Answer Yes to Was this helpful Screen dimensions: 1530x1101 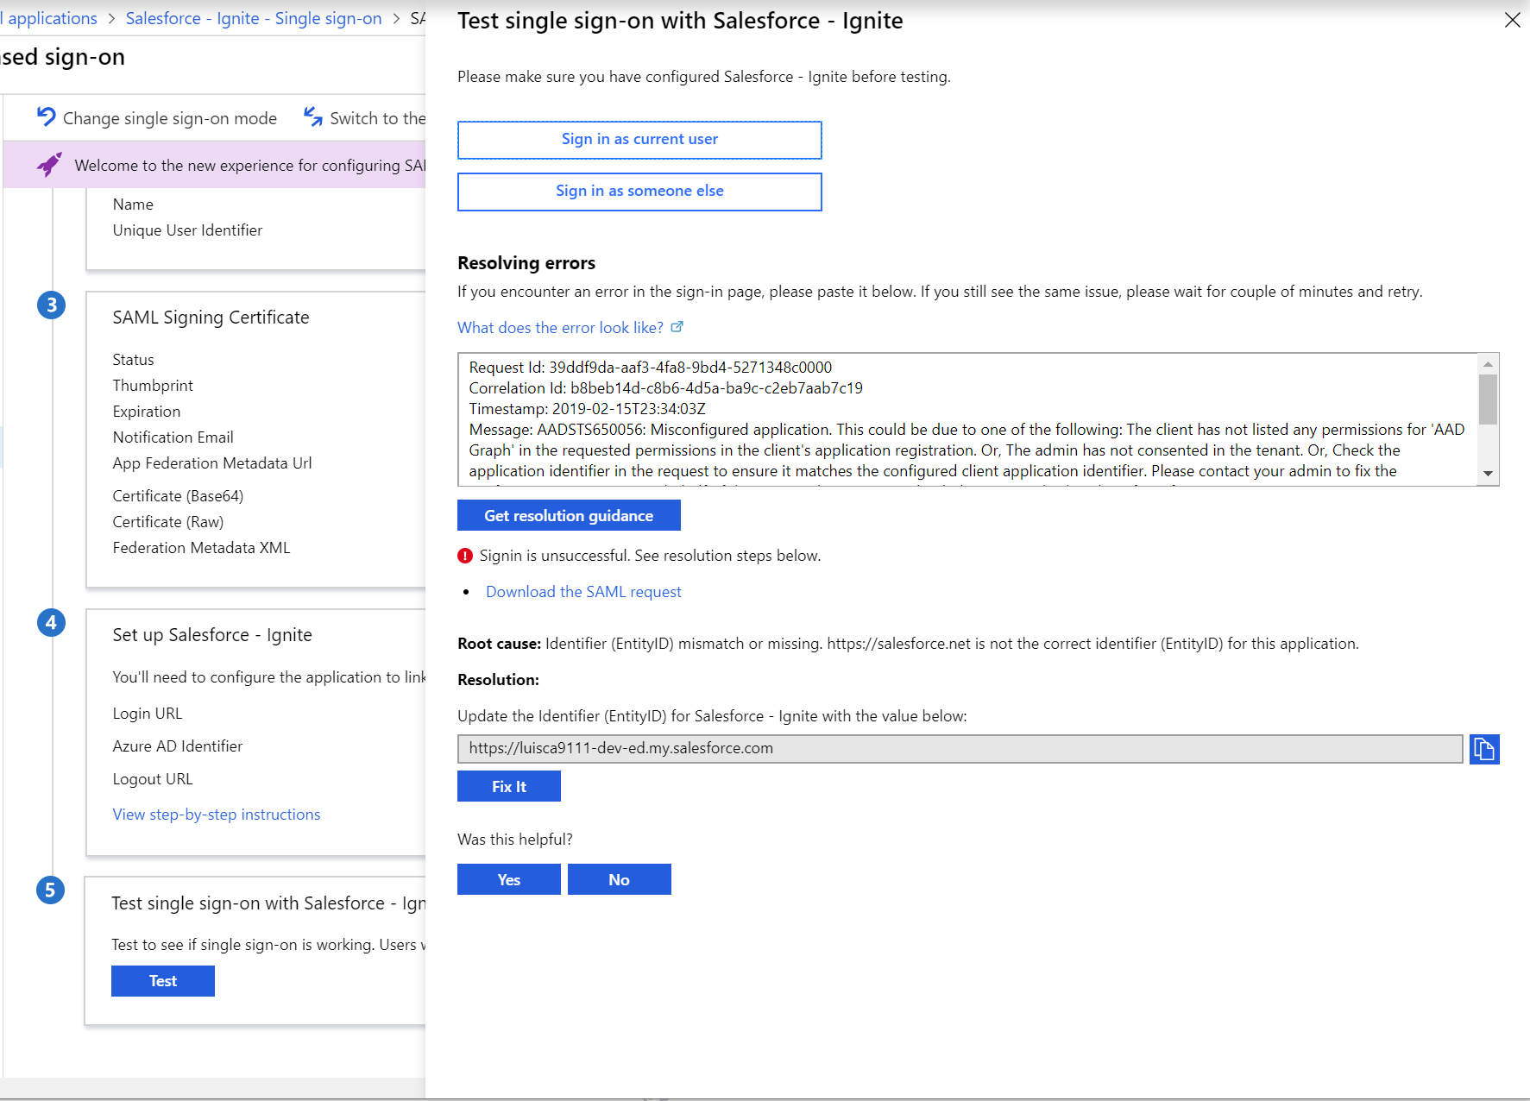click(x=509, y=880)
